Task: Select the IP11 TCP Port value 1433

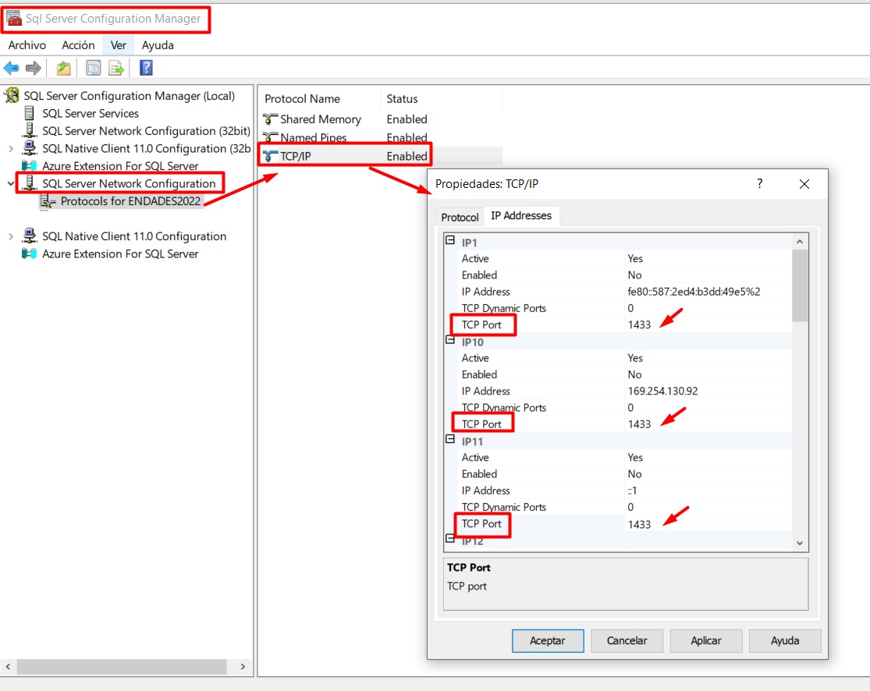Action: coord(639,524)
